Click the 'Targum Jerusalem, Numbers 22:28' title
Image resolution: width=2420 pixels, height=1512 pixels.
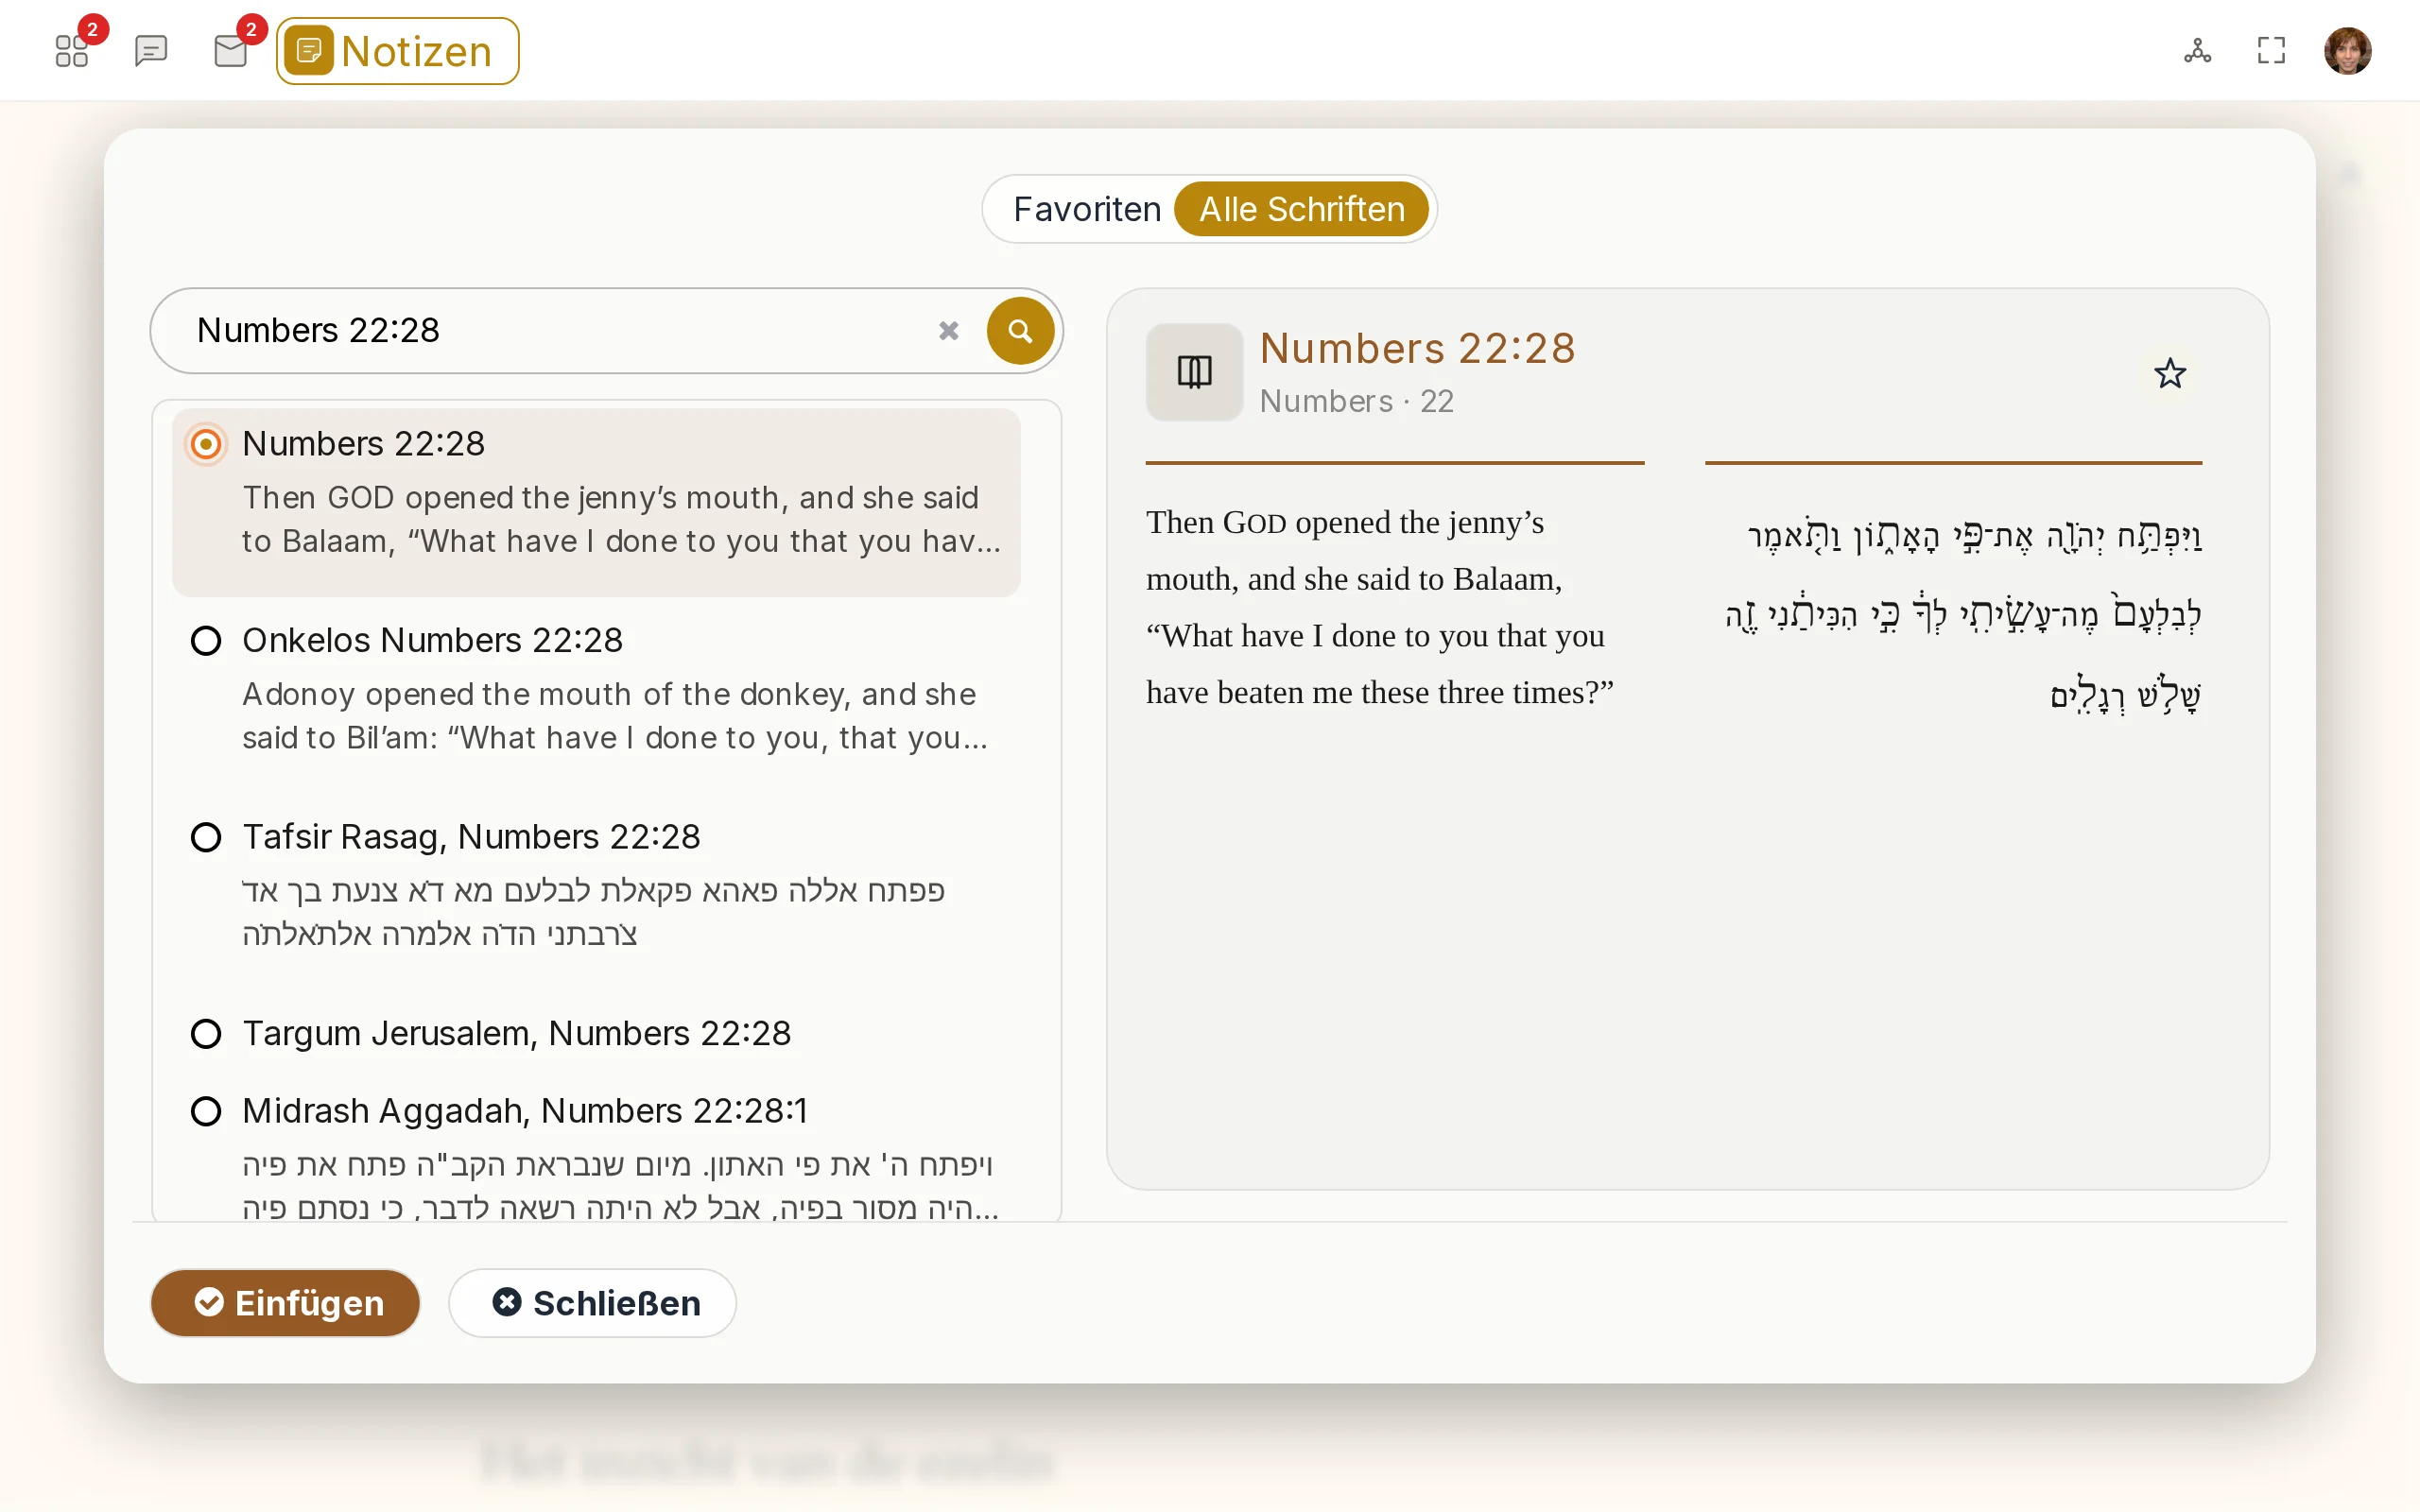click(x=516, y=1033)
